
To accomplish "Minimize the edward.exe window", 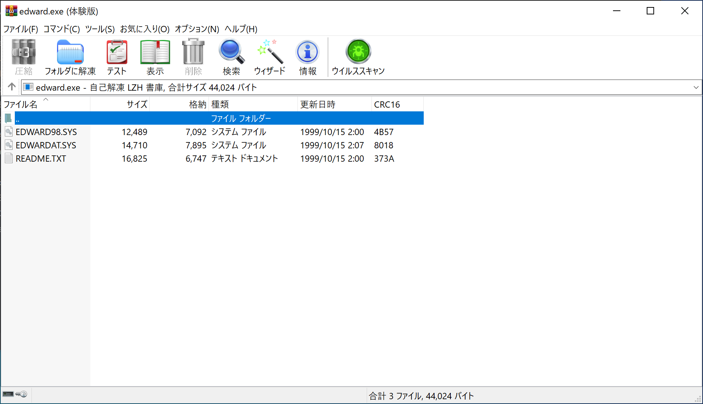I will pyautogui.click(x=617, y=11).
